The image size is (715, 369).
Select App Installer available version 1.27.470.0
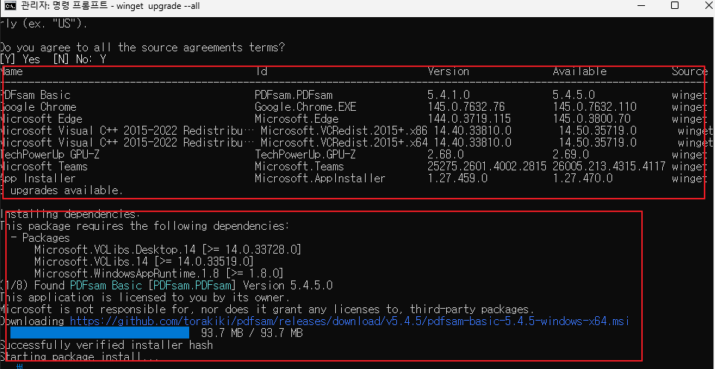coord(582,178)
